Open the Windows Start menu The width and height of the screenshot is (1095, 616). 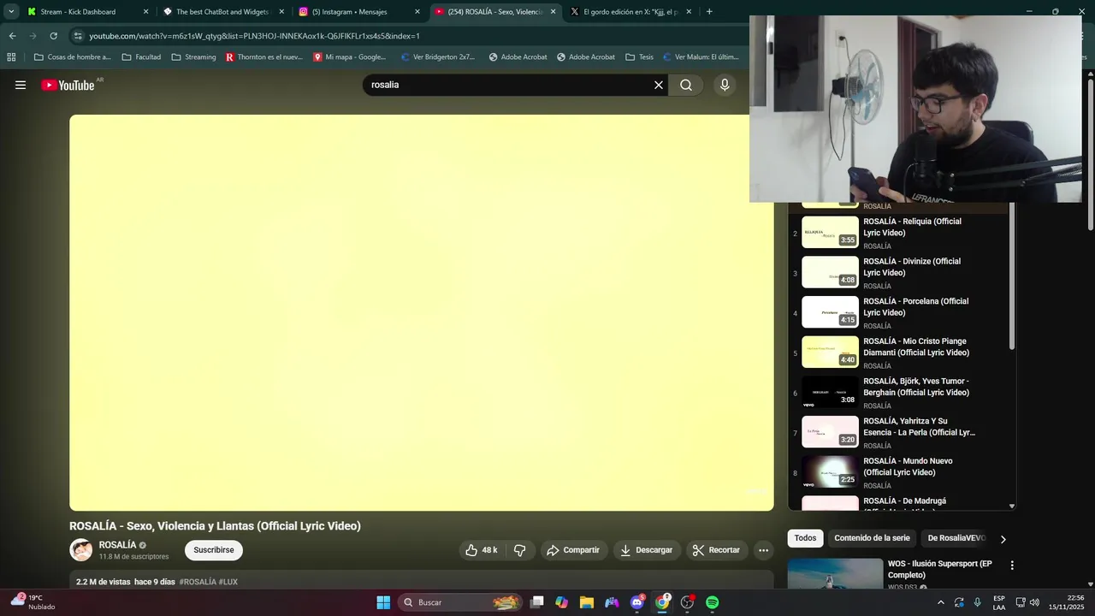click(x=383, y=602)
